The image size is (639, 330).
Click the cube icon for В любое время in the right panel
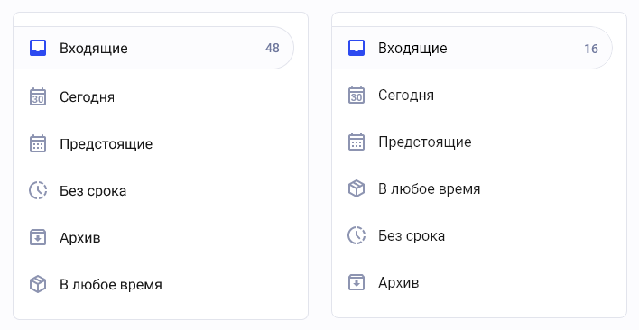(357, 188)
